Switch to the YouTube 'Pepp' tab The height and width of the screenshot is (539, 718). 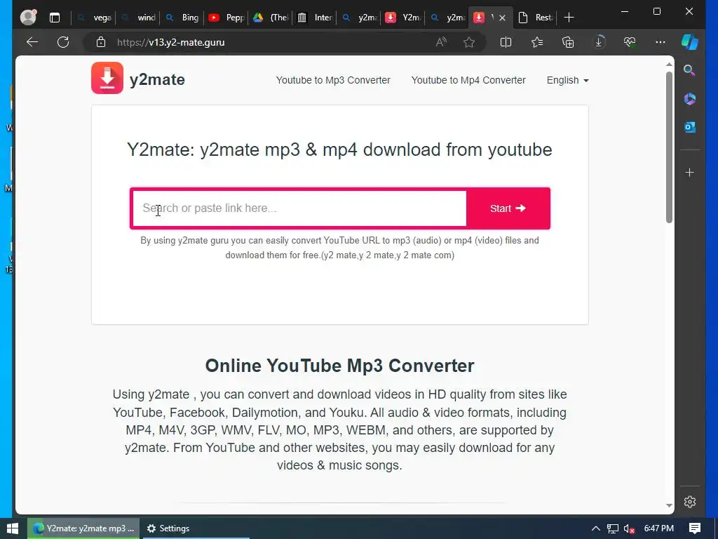(x=226, y=18)
